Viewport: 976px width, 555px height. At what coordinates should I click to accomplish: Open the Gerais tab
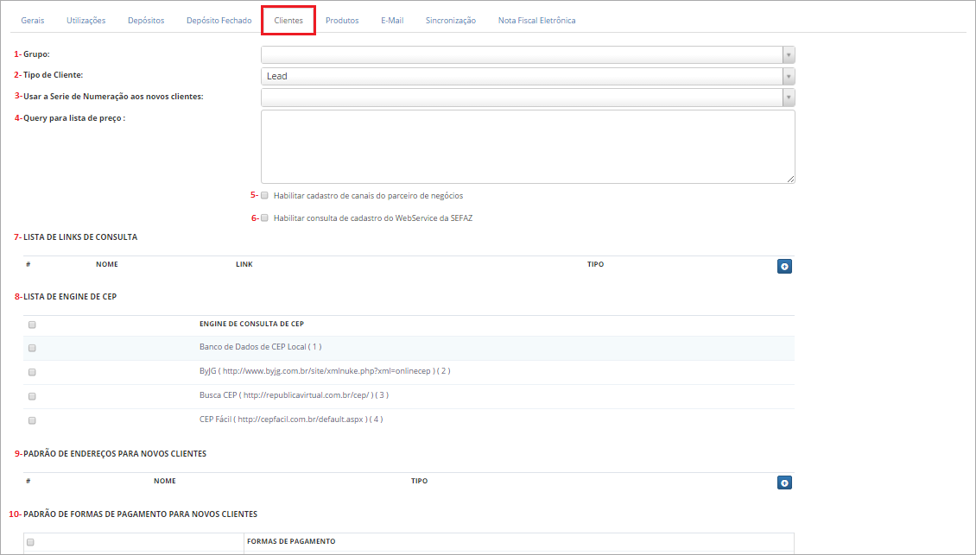tap(32, 21)
